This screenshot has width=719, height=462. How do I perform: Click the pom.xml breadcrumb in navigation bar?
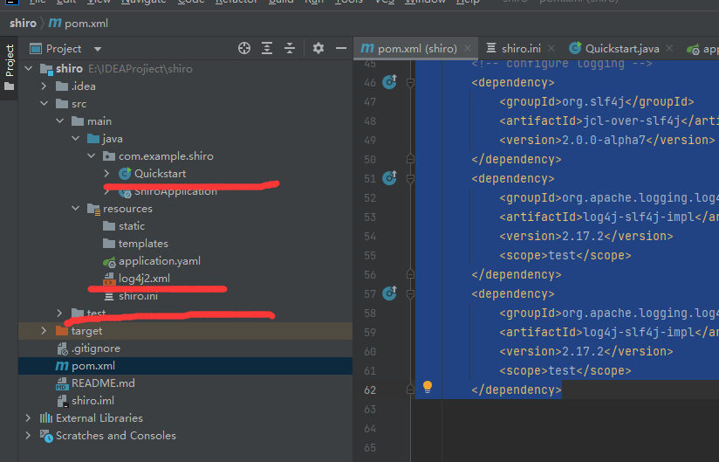point(79,23)
